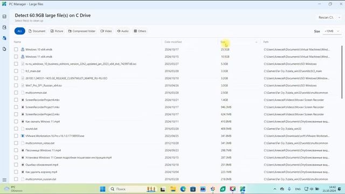Filter by Picture files
The image size is (345, 194).
pos(57,31)
